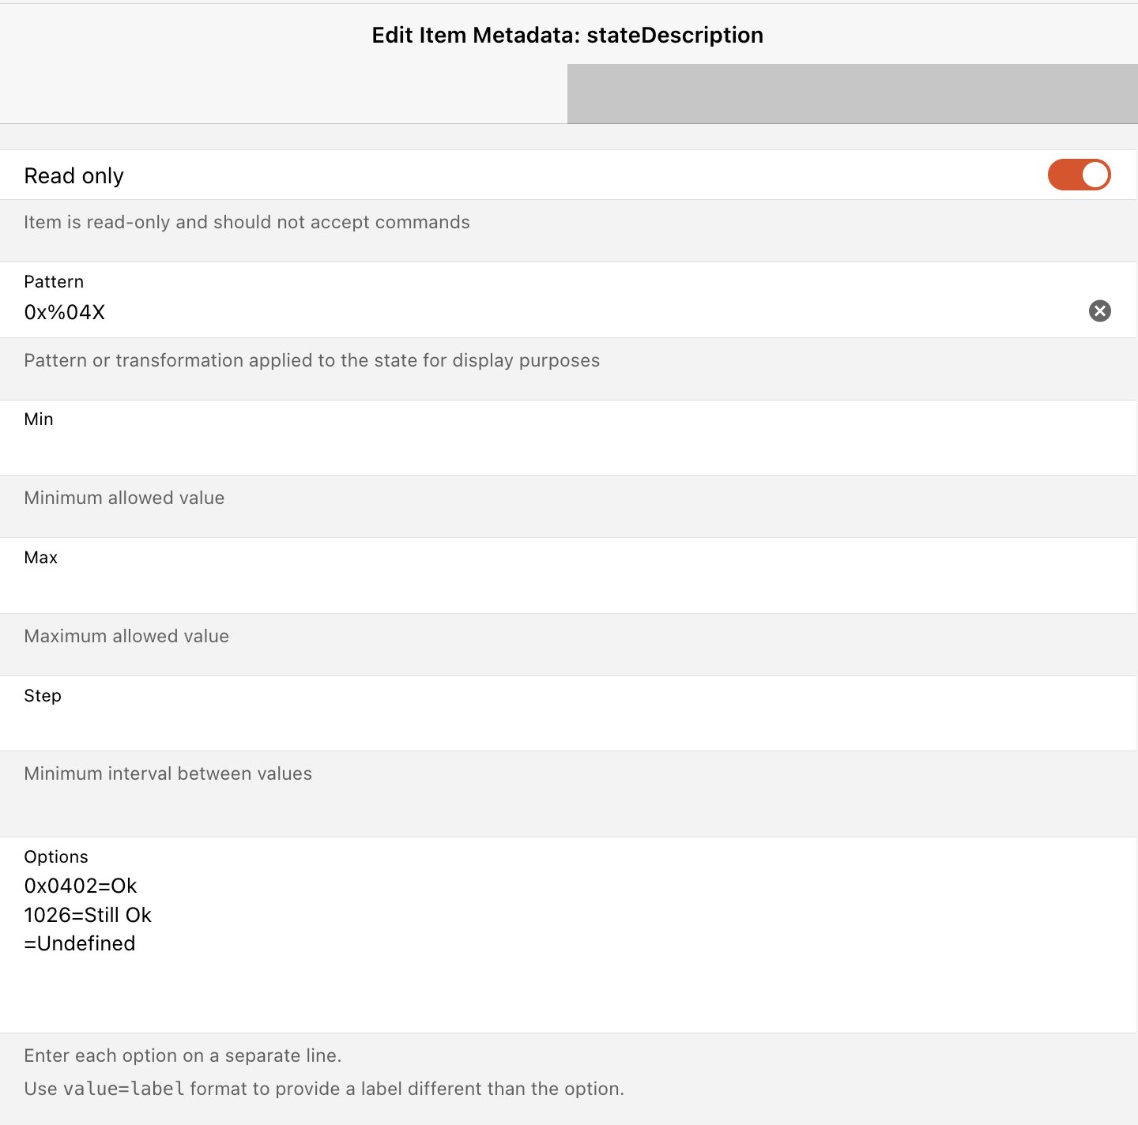Select the gray highlighted tab in the header
The width and height of the screenshot is (1138, 1125).
(853, 94)
